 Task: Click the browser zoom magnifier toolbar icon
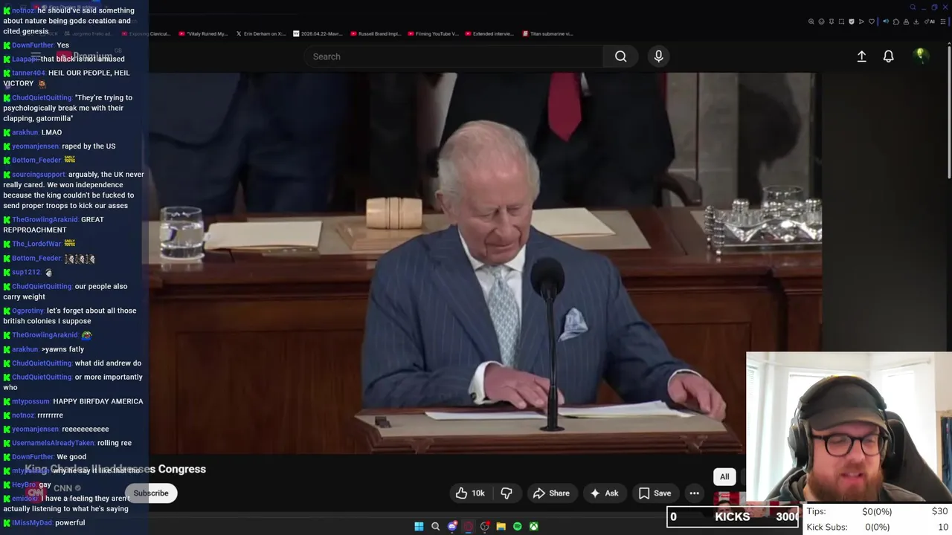pyautogui.click(x=811, y=22)
